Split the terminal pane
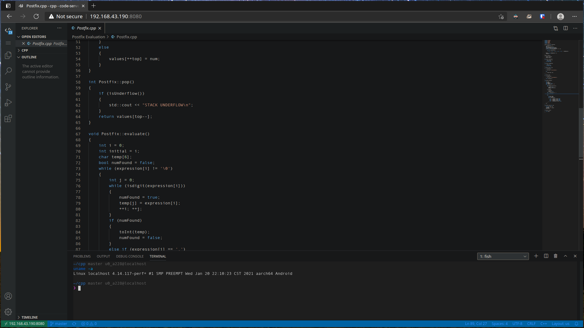Image resolution: width=584 pixels, height=328 pixels. [x=546, y=256]
